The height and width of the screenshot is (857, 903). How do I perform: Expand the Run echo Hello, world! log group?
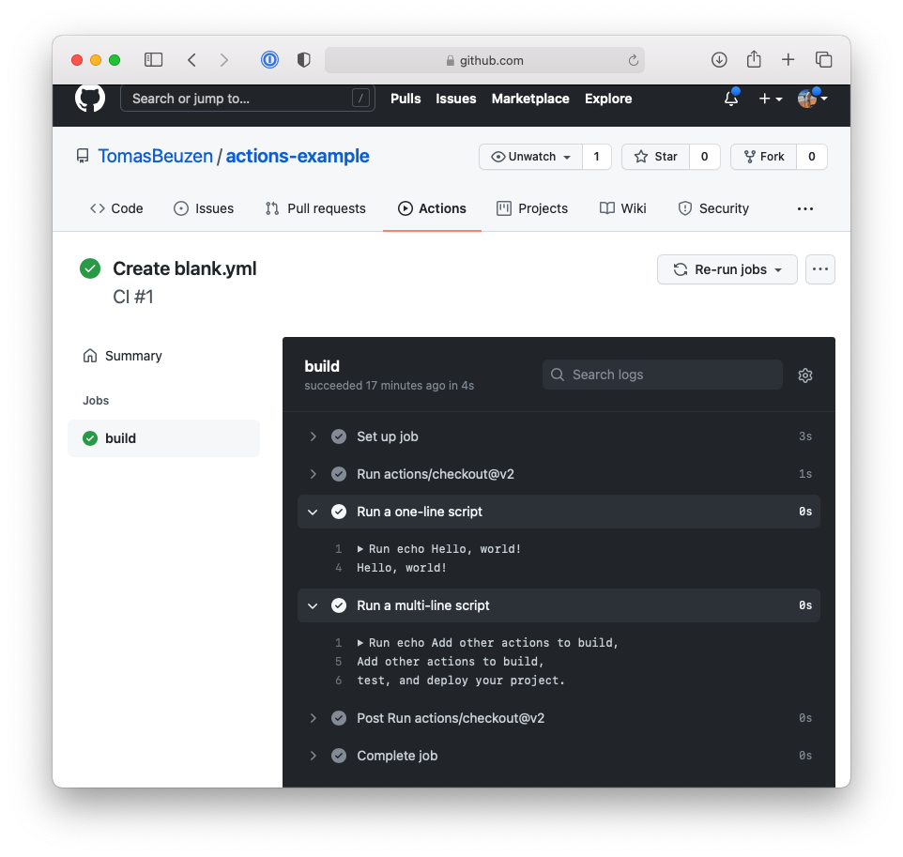(x=360, y=549)
